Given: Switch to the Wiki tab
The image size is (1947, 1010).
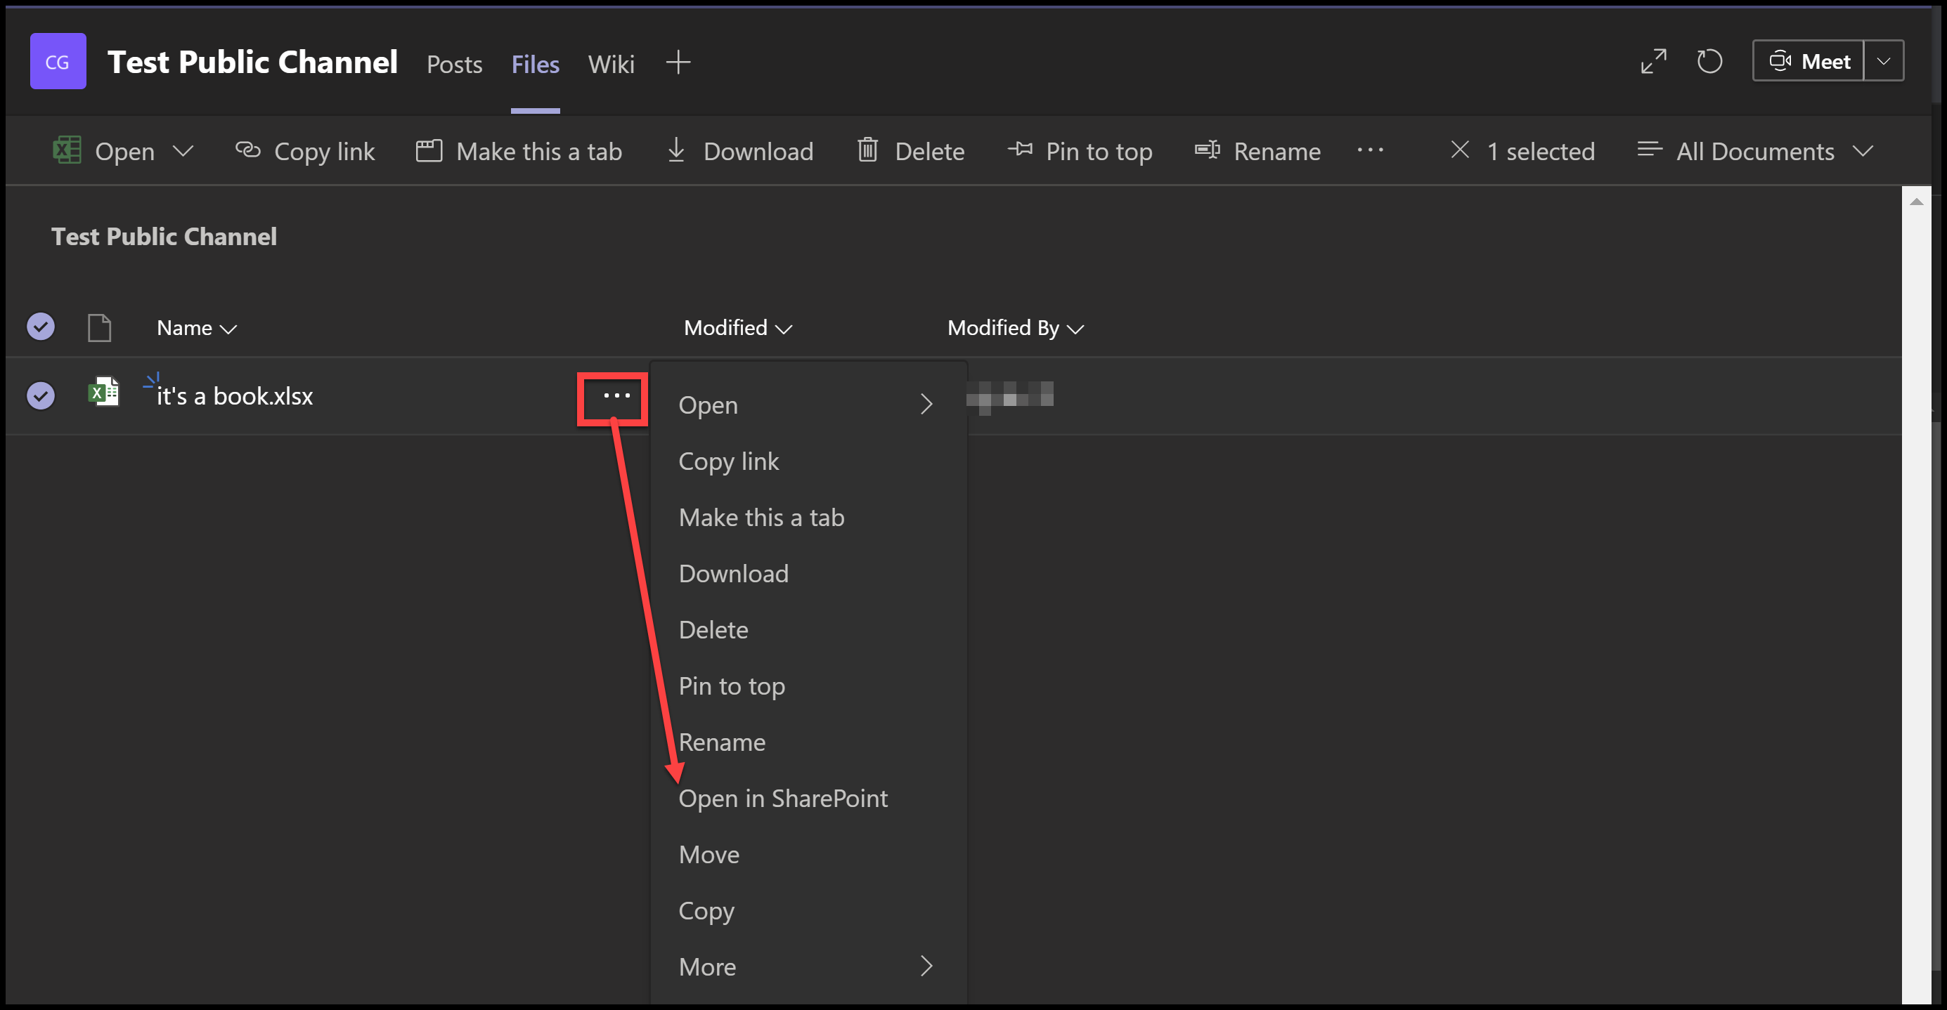Looking at the screenshot, I should pos(611,63).
